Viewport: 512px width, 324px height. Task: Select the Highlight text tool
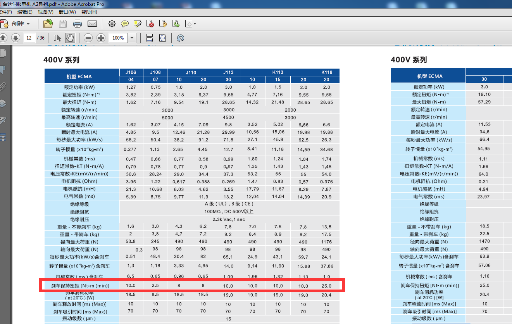coord(137,24)
